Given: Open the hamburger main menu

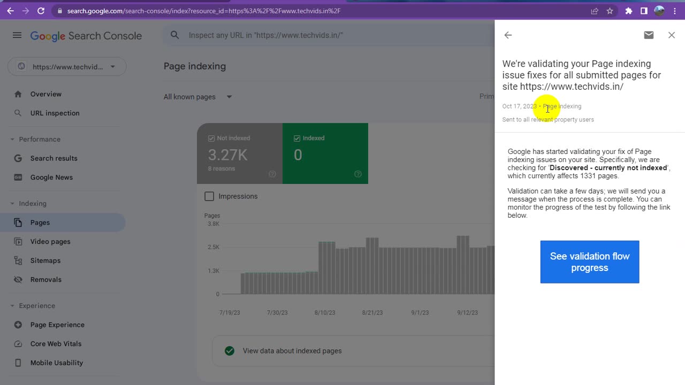Looking at the screenshot, I should tap(17, 35).
